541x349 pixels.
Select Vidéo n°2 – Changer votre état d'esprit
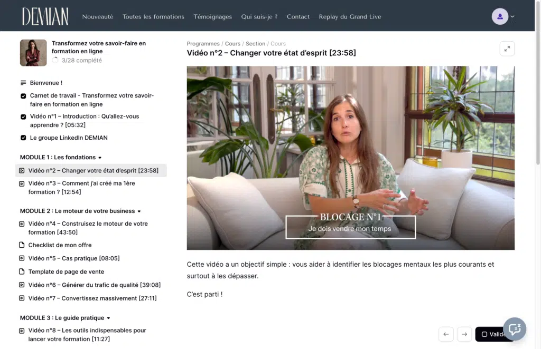(91, 170)
